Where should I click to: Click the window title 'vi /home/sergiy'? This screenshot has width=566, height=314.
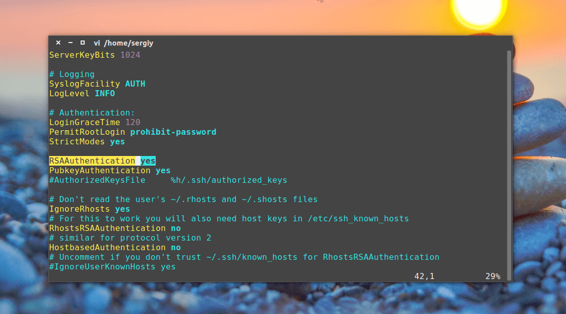(123, 43)
